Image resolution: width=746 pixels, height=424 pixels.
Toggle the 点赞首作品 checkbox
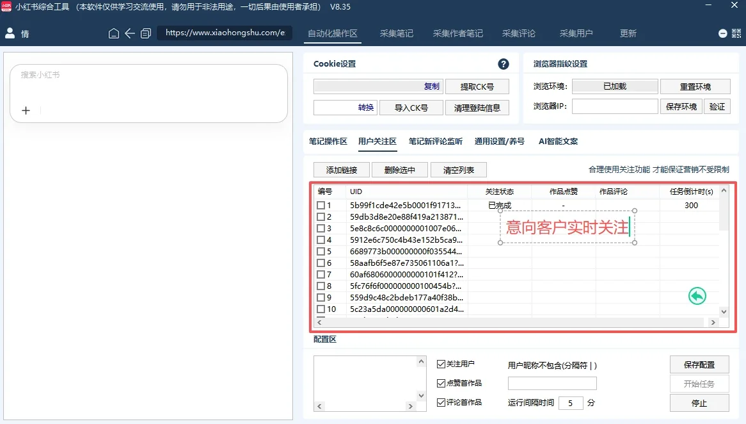click(x=441, y=383)
